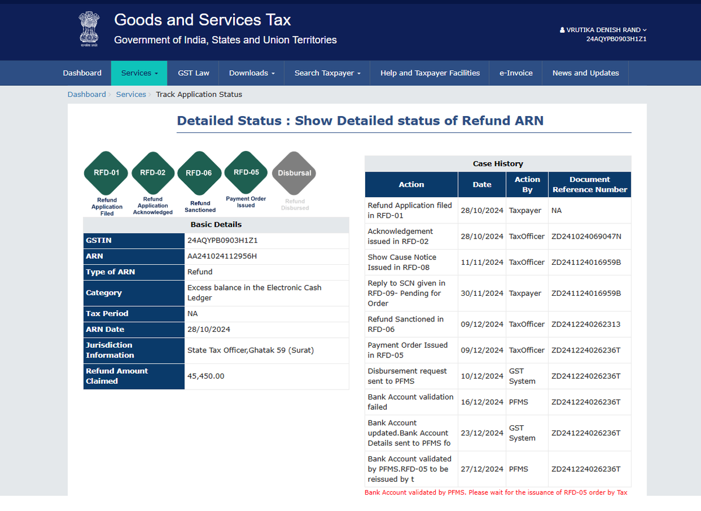This screenshot has height=511, width=701.
Task: Click the RFD-02 status diamond
Action: [152, 173]
